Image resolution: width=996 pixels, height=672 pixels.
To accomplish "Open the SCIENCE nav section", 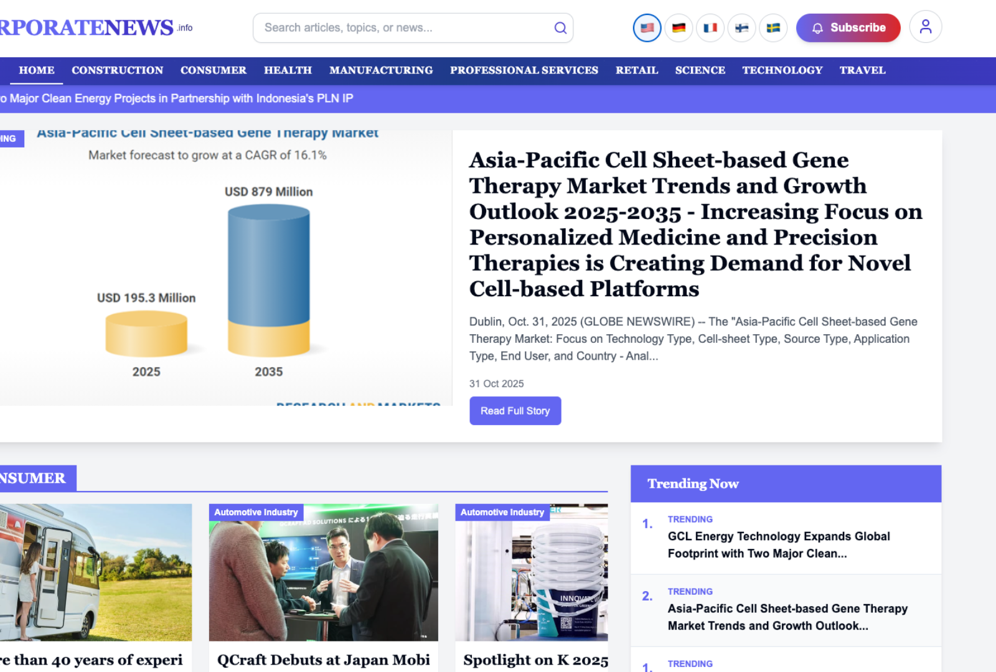I will coord(700,70).
